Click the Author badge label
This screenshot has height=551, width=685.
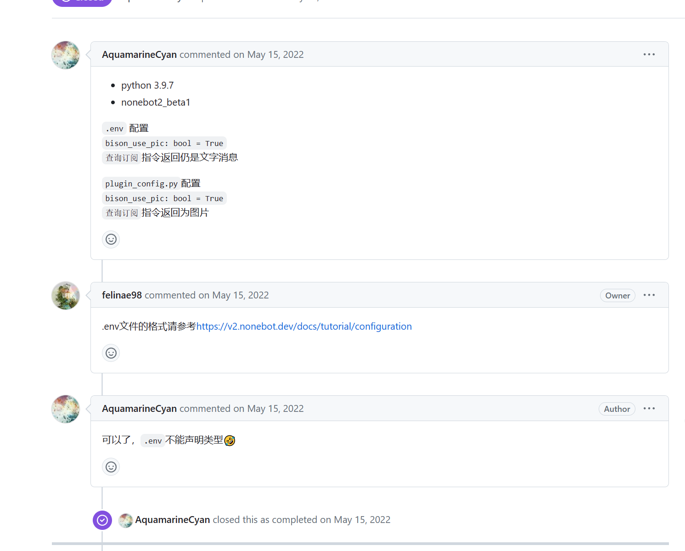click(617, 409)
